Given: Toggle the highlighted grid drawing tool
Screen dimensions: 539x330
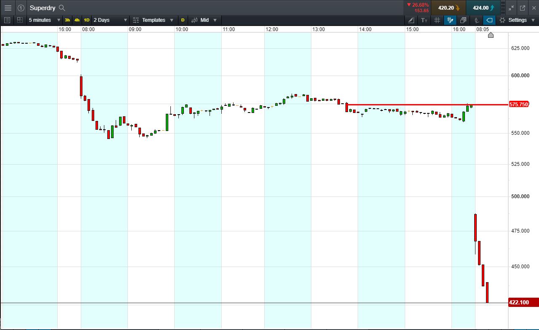Looking at the screenshot, I should point(450,20).
